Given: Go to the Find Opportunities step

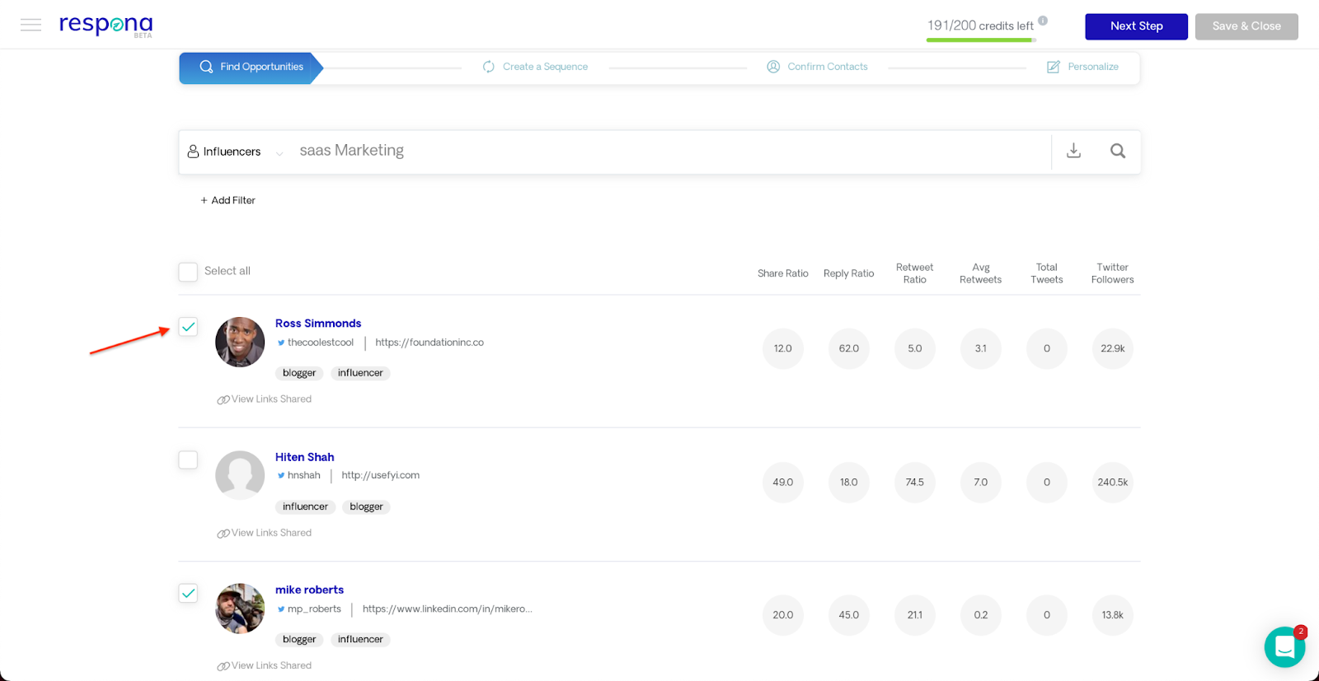Looking at the screenshot, I should pyautogui.click(x=251, y=68).
